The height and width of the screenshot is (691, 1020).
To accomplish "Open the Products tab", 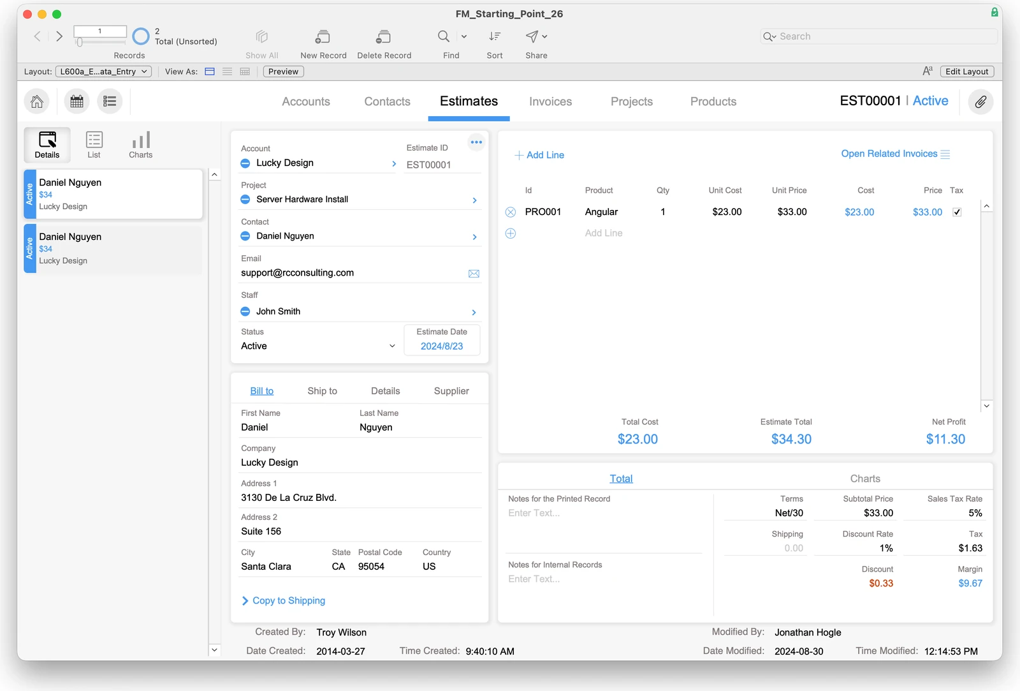I will pos(713,101).
